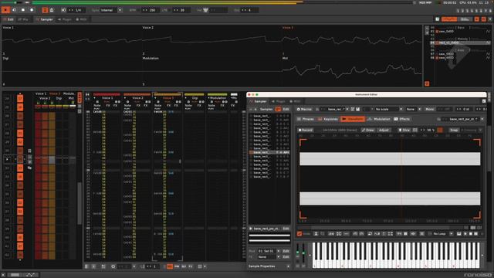Switch to the Mix tab in main window
Image resolution: width=494 pixels, height=278 pixels.
click(23, 19)
